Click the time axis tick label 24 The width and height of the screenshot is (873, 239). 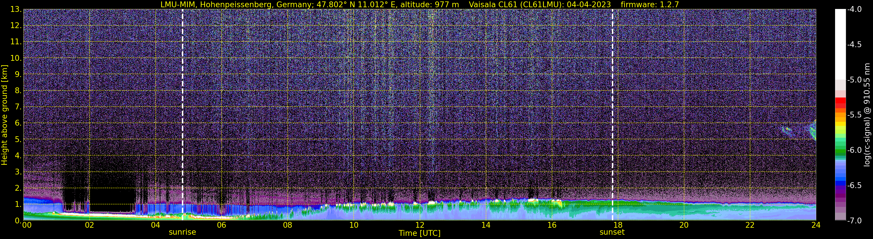click(816, 225)
